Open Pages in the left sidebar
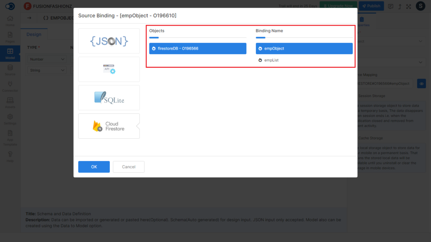The height and width of the screenshot is (242, 431). 10,37
